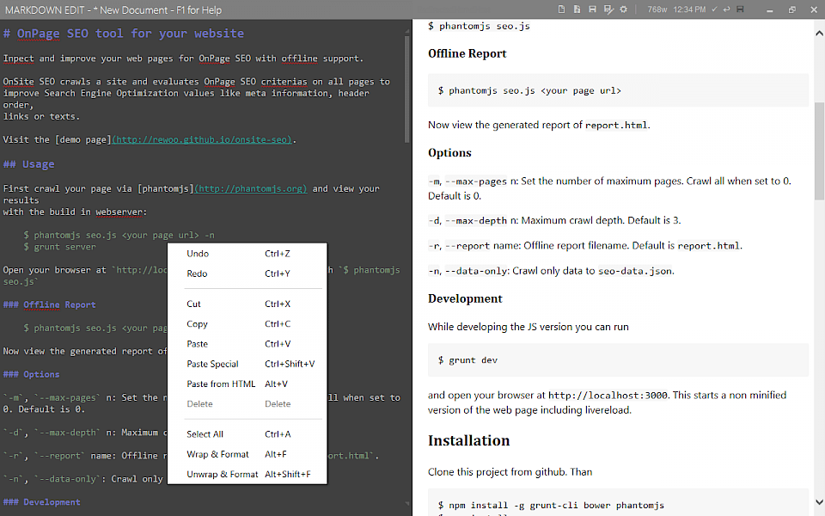Click the '--max-depth' option text in preview

[x=476, y=221]
